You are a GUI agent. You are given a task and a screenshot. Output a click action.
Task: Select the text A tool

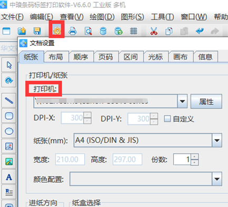click(x=9, y=177)
